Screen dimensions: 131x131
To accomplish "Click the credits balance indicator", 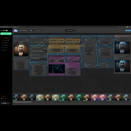I will coord(69,31).
